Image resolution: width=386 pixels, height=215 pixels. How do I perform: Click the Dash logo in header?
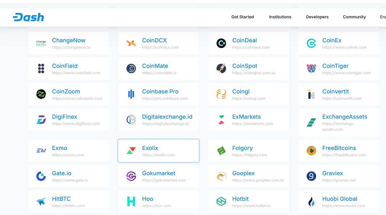point(28,17)
